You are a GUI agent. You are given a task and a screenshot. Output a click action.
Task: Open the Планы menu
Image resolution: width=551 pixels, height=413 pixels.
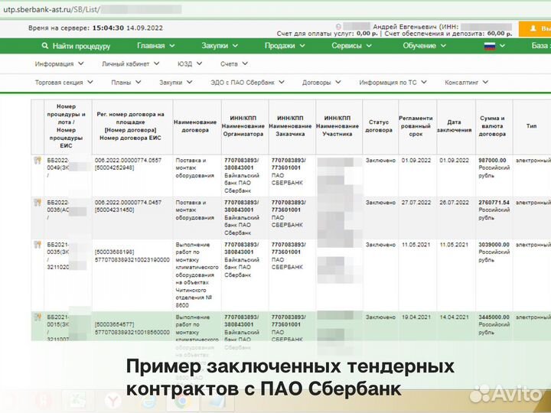tap(126, 83)
